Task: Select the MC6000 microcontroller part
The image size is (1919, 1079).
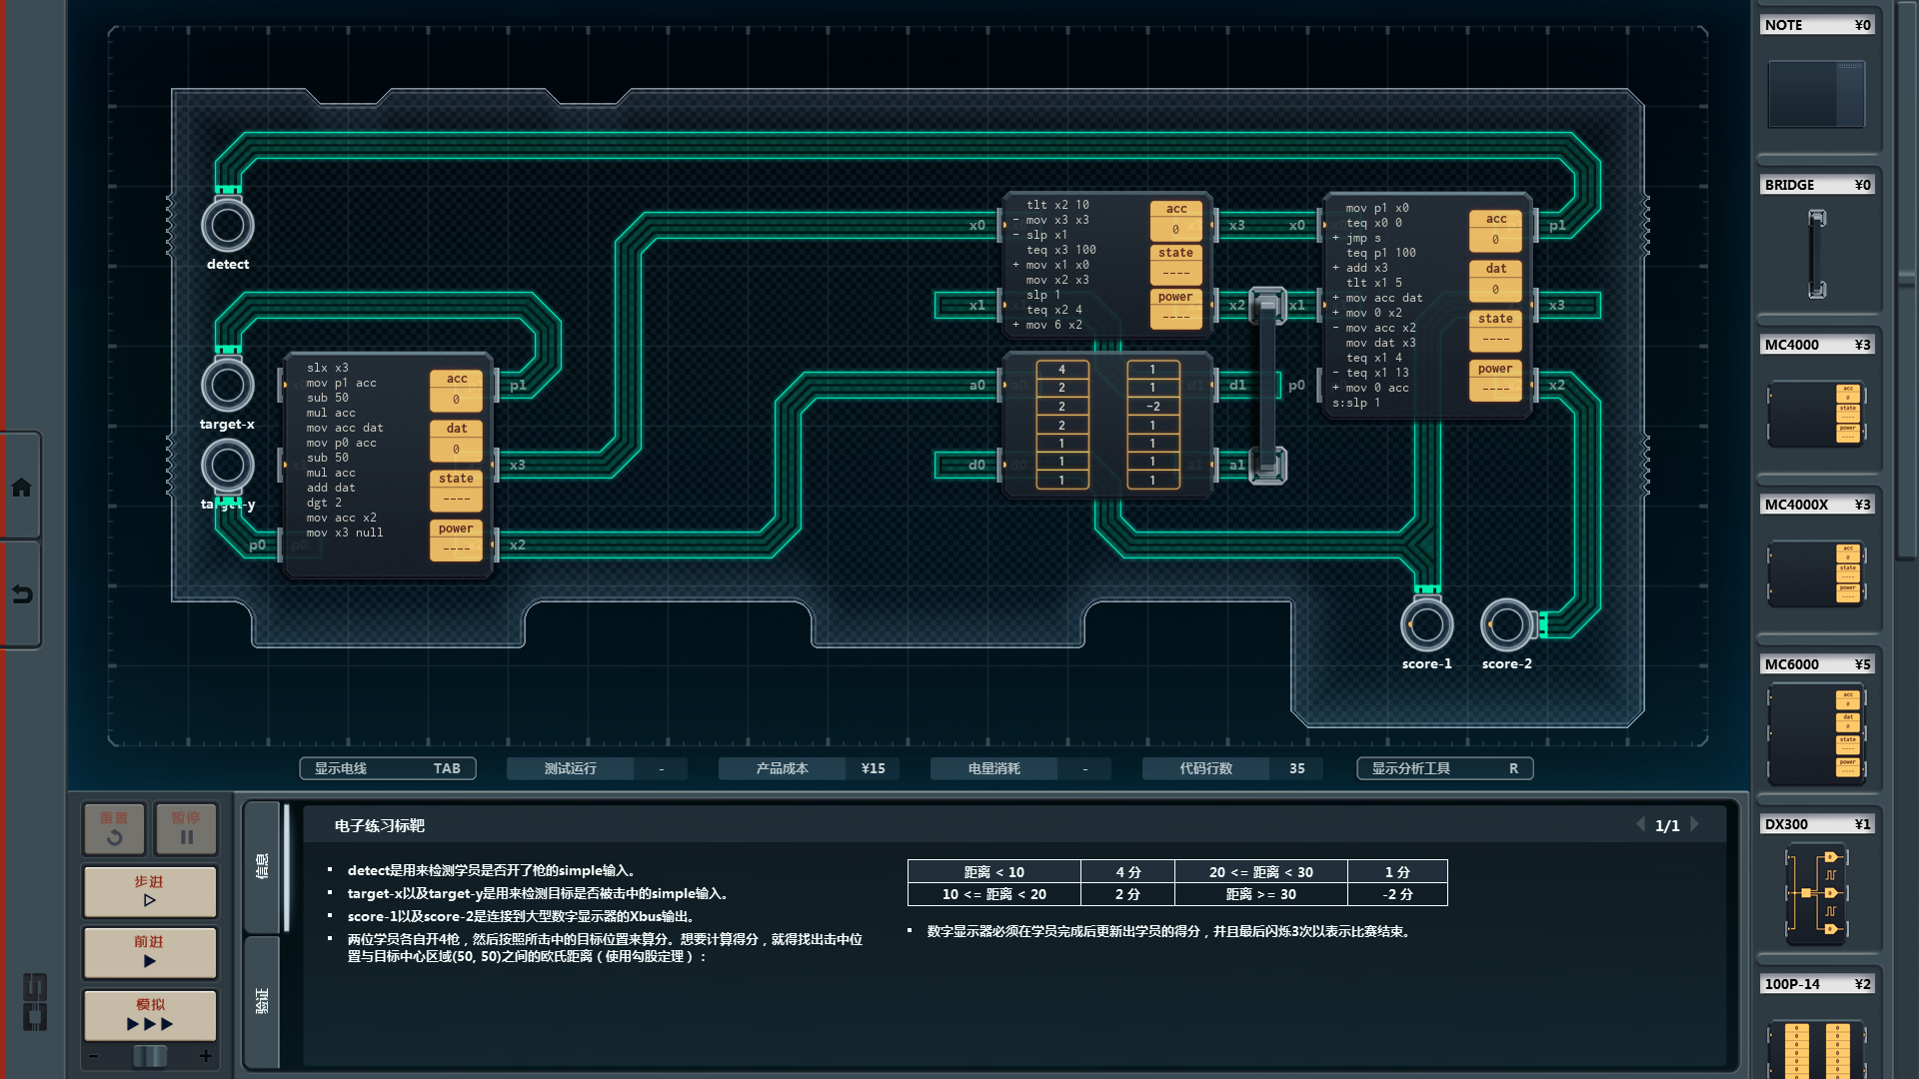Action: 1816,734
